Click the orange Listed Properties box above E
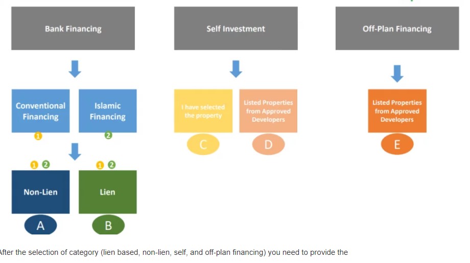This screenshot has height=263, width=470. pos(397,111)
